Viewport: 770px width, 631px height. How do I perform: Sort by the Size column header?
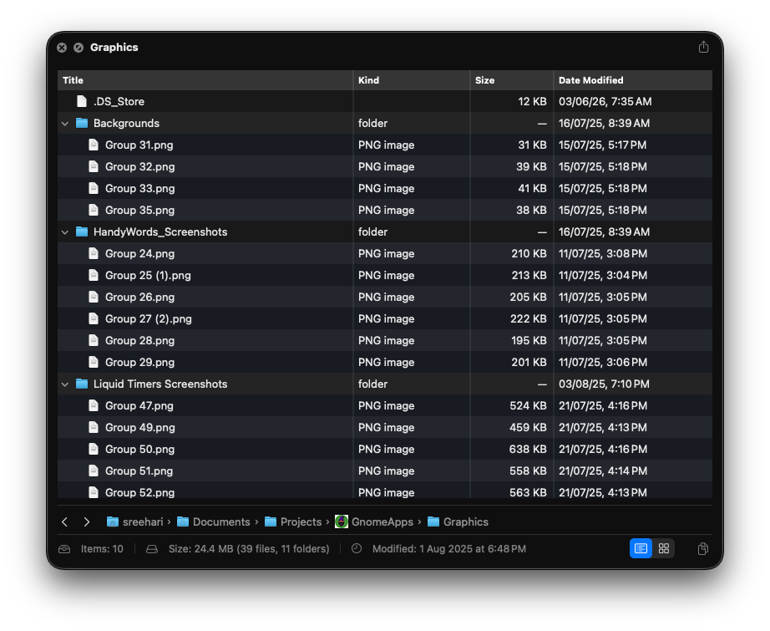(x=512, y=80)
